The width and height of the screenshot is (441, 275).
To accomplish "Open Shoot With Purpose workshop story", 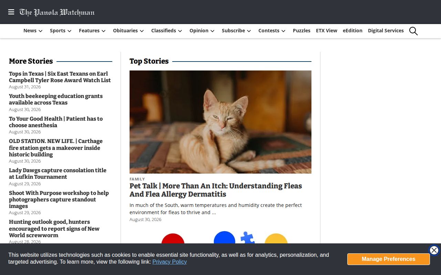I will [x=59, y=199].
